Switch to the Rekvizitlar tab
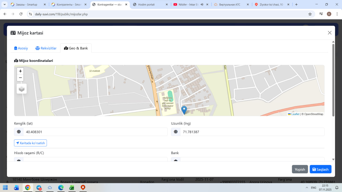This screenshot has width=342, height=192. (x=46, y=48)
